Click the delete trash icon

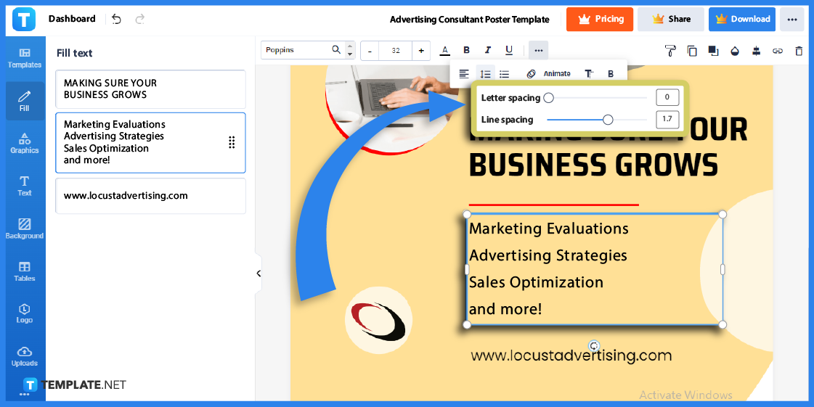[799, 51]
